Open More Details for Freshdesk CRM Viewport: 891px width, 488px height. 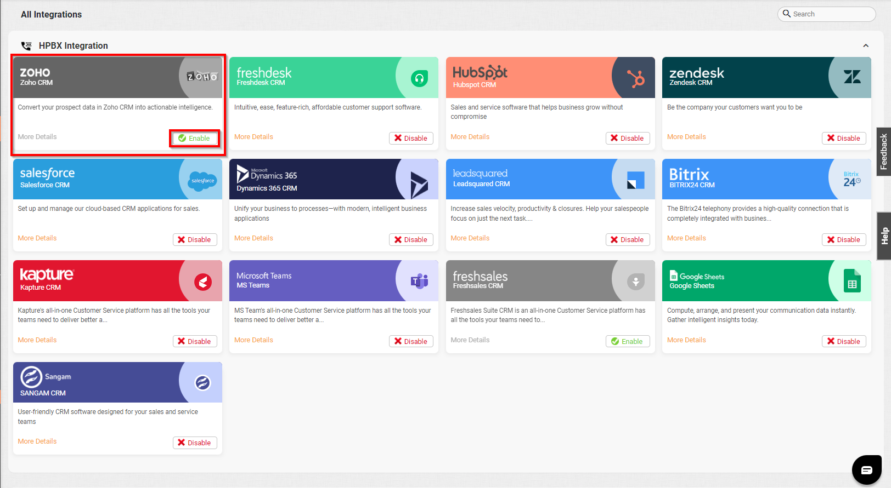click(x=253, y=137)
